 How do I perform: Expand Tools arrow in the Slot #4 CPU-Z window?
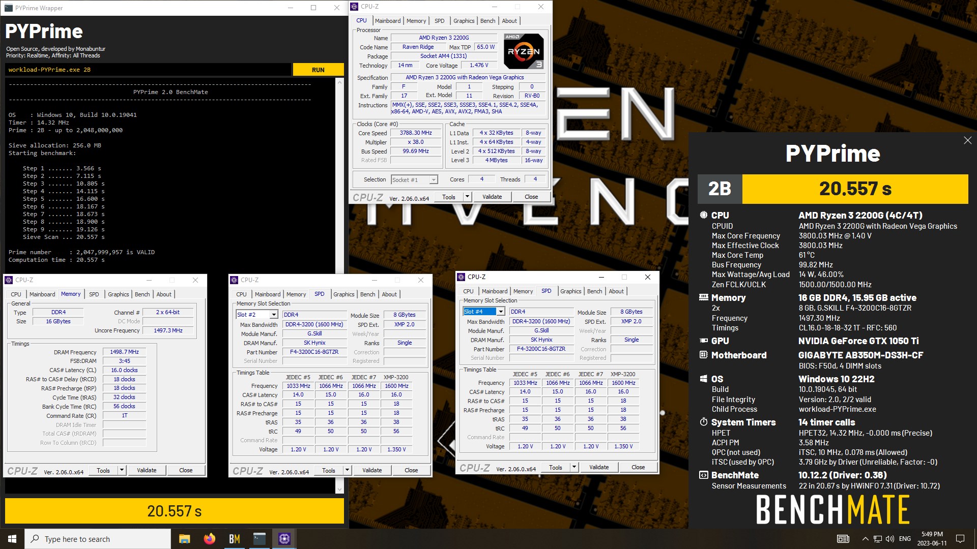click(x=574, y=467)
